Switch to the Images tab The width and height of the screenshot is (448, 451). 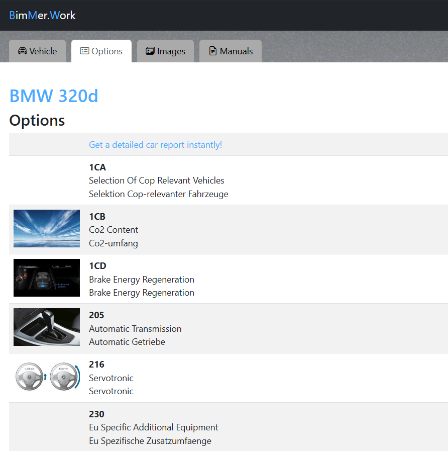[165, 51]
